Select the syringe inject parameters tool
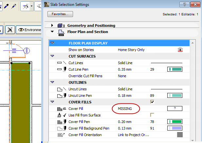The width and height of the screenshot is (202, 143). [x=14, y=6]
